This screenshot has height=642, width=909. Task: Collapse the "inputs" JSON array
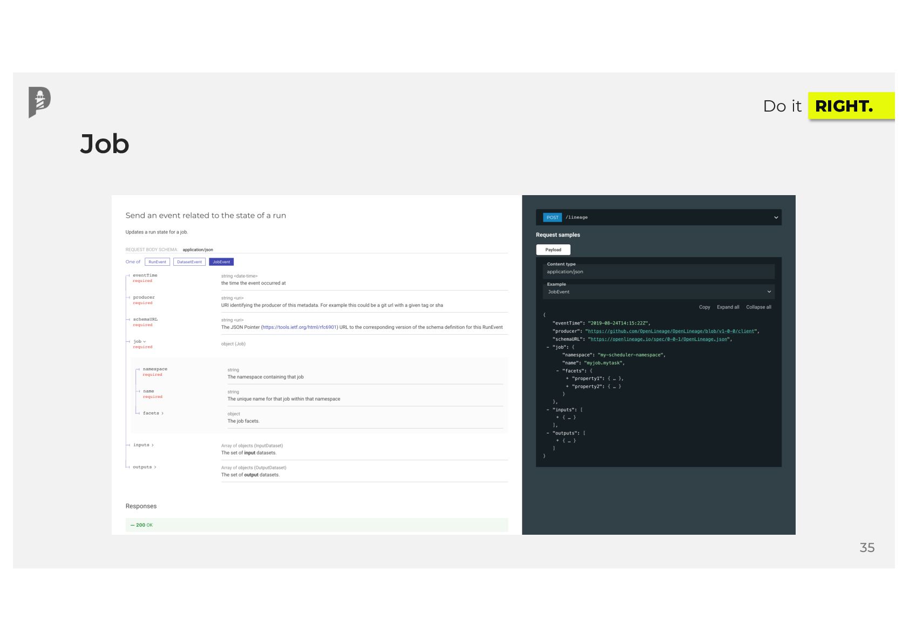tap(548, 410)
